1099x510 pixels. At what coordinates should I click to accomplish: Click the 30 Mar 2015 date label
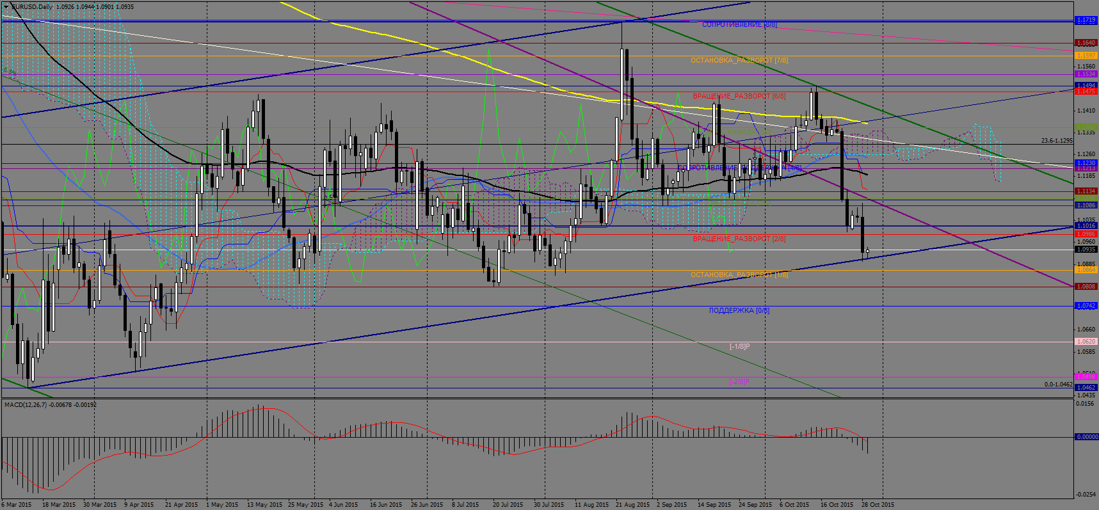click(x=100, y=505)
